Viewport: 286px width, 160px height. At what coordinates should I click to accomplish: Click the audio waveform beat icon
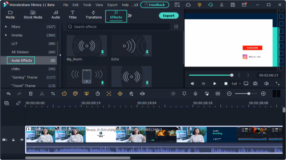(x=142, y=94)
